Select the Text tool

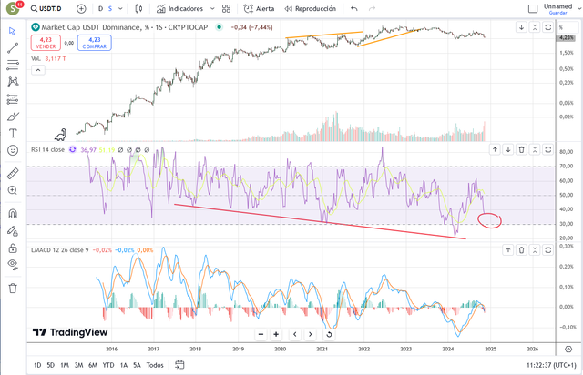tap(13, 133)
